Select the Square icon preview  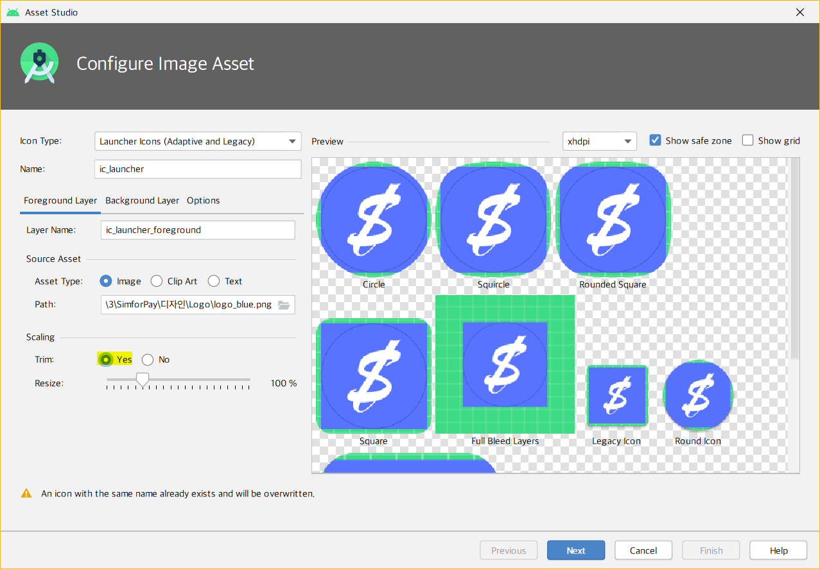coord(374,376)
